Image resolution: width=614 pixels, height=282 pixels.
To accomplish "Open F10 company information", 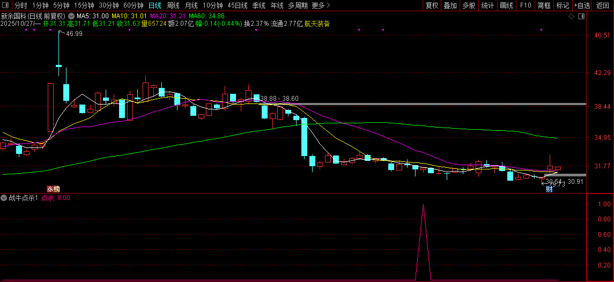I will (x=526, y=5).
